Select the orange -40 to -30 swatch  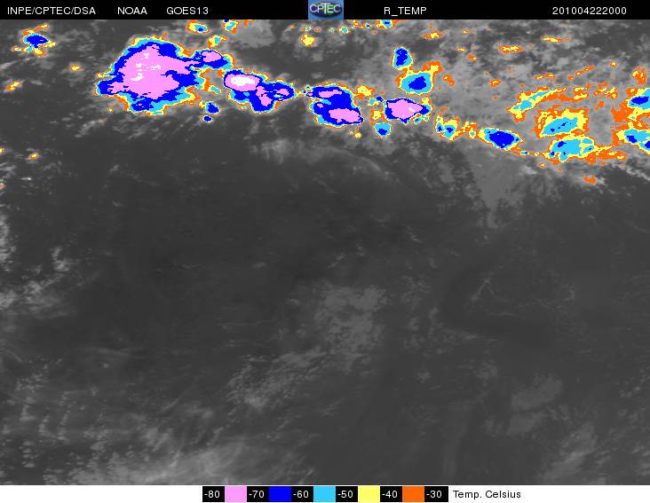tap(413, 494)
